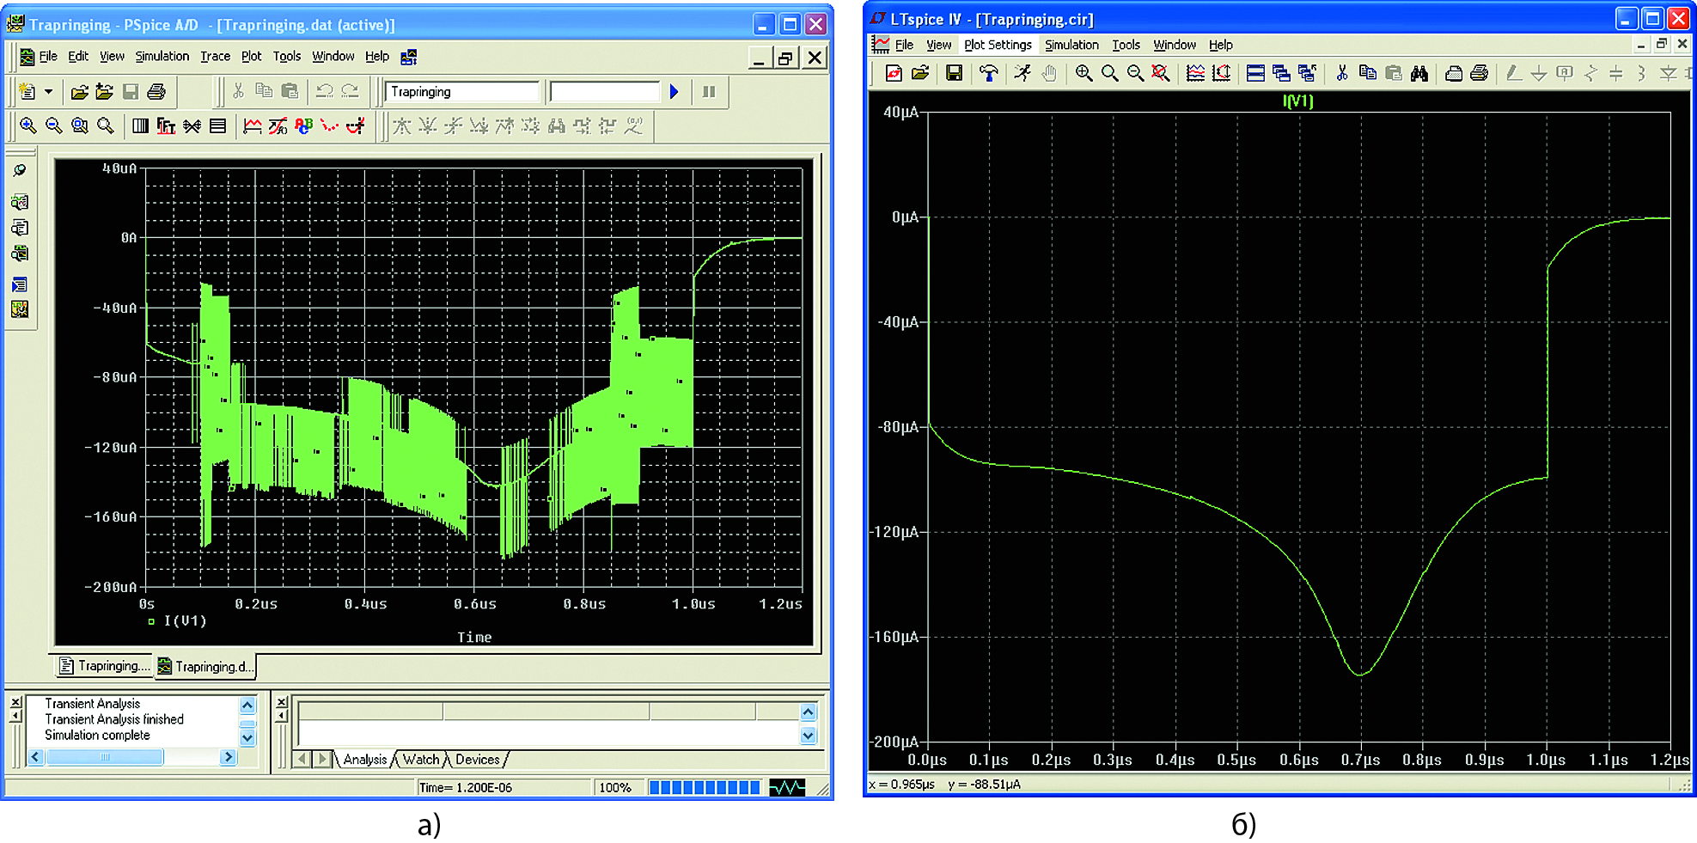Open the LTspice Simulation menu

pyautogui.click(x=1071, y=45)
